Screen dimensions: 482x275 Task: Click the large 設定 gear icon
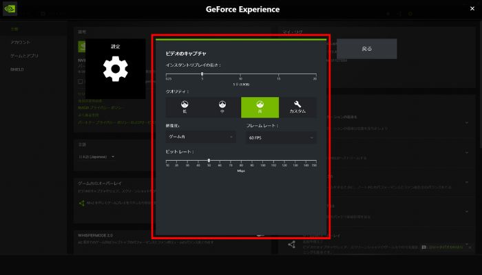click(116, 69)
